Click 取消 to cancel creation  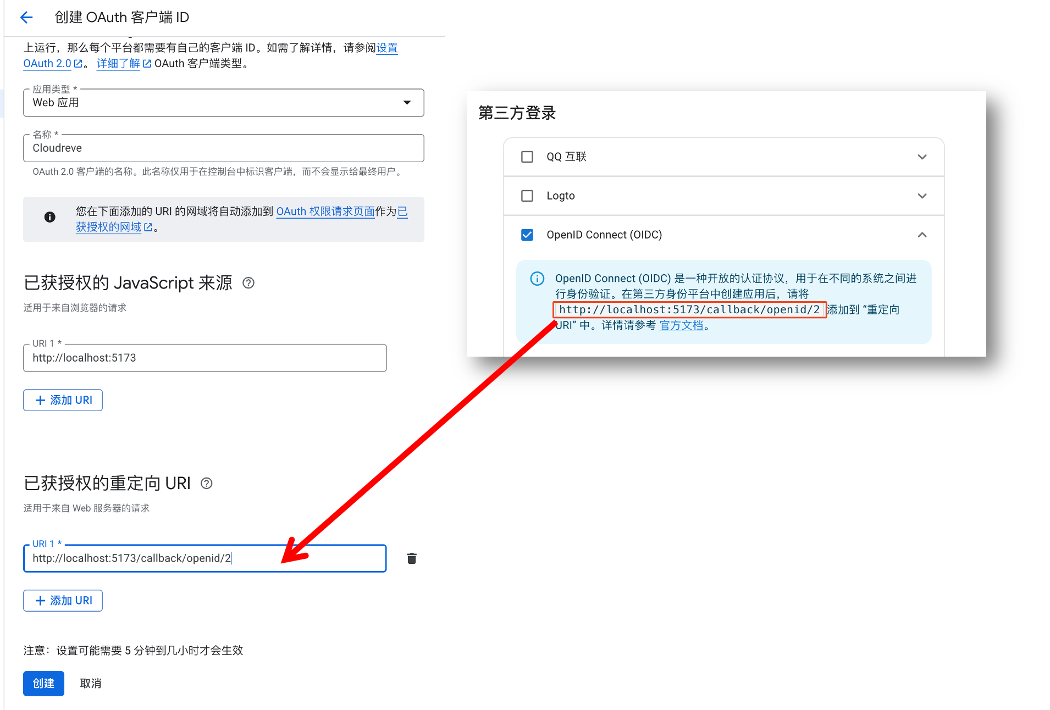click(90, 683)
